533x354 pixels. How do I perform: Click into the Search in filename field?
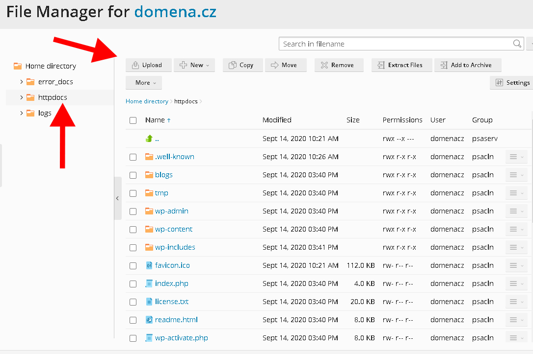point(395,44)
